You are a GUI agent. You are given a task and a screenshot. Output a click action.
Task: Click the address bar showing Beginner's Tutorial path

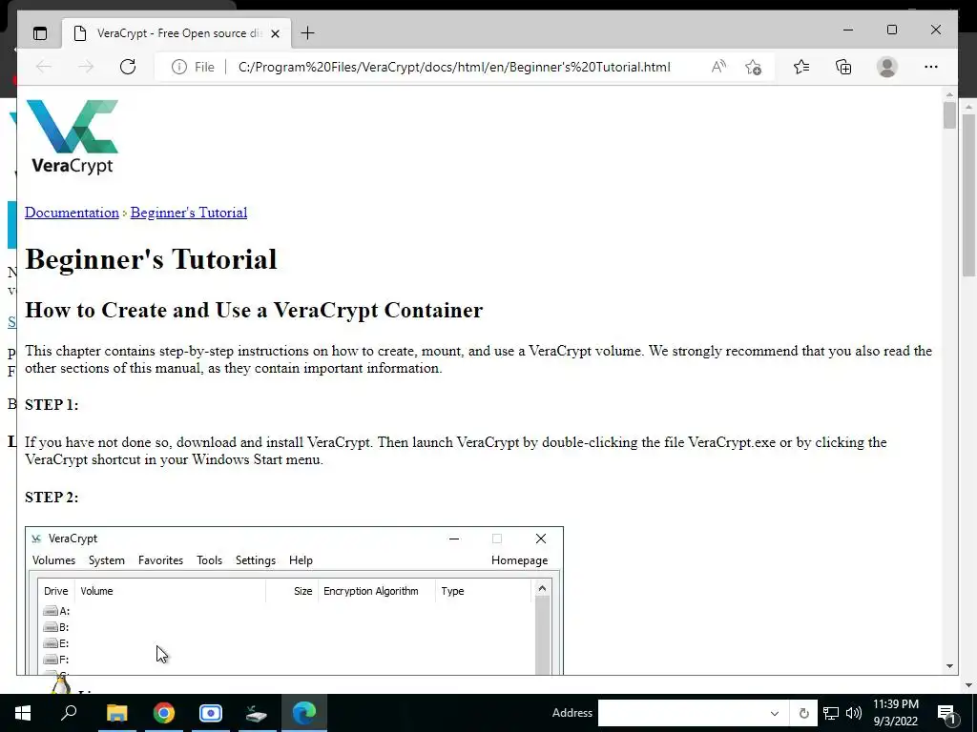tap(454, 67)
